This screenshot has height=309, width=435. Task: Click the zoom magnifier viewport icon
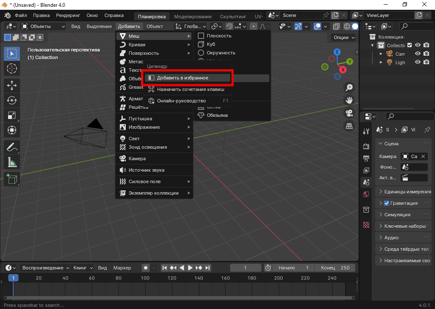349,88
